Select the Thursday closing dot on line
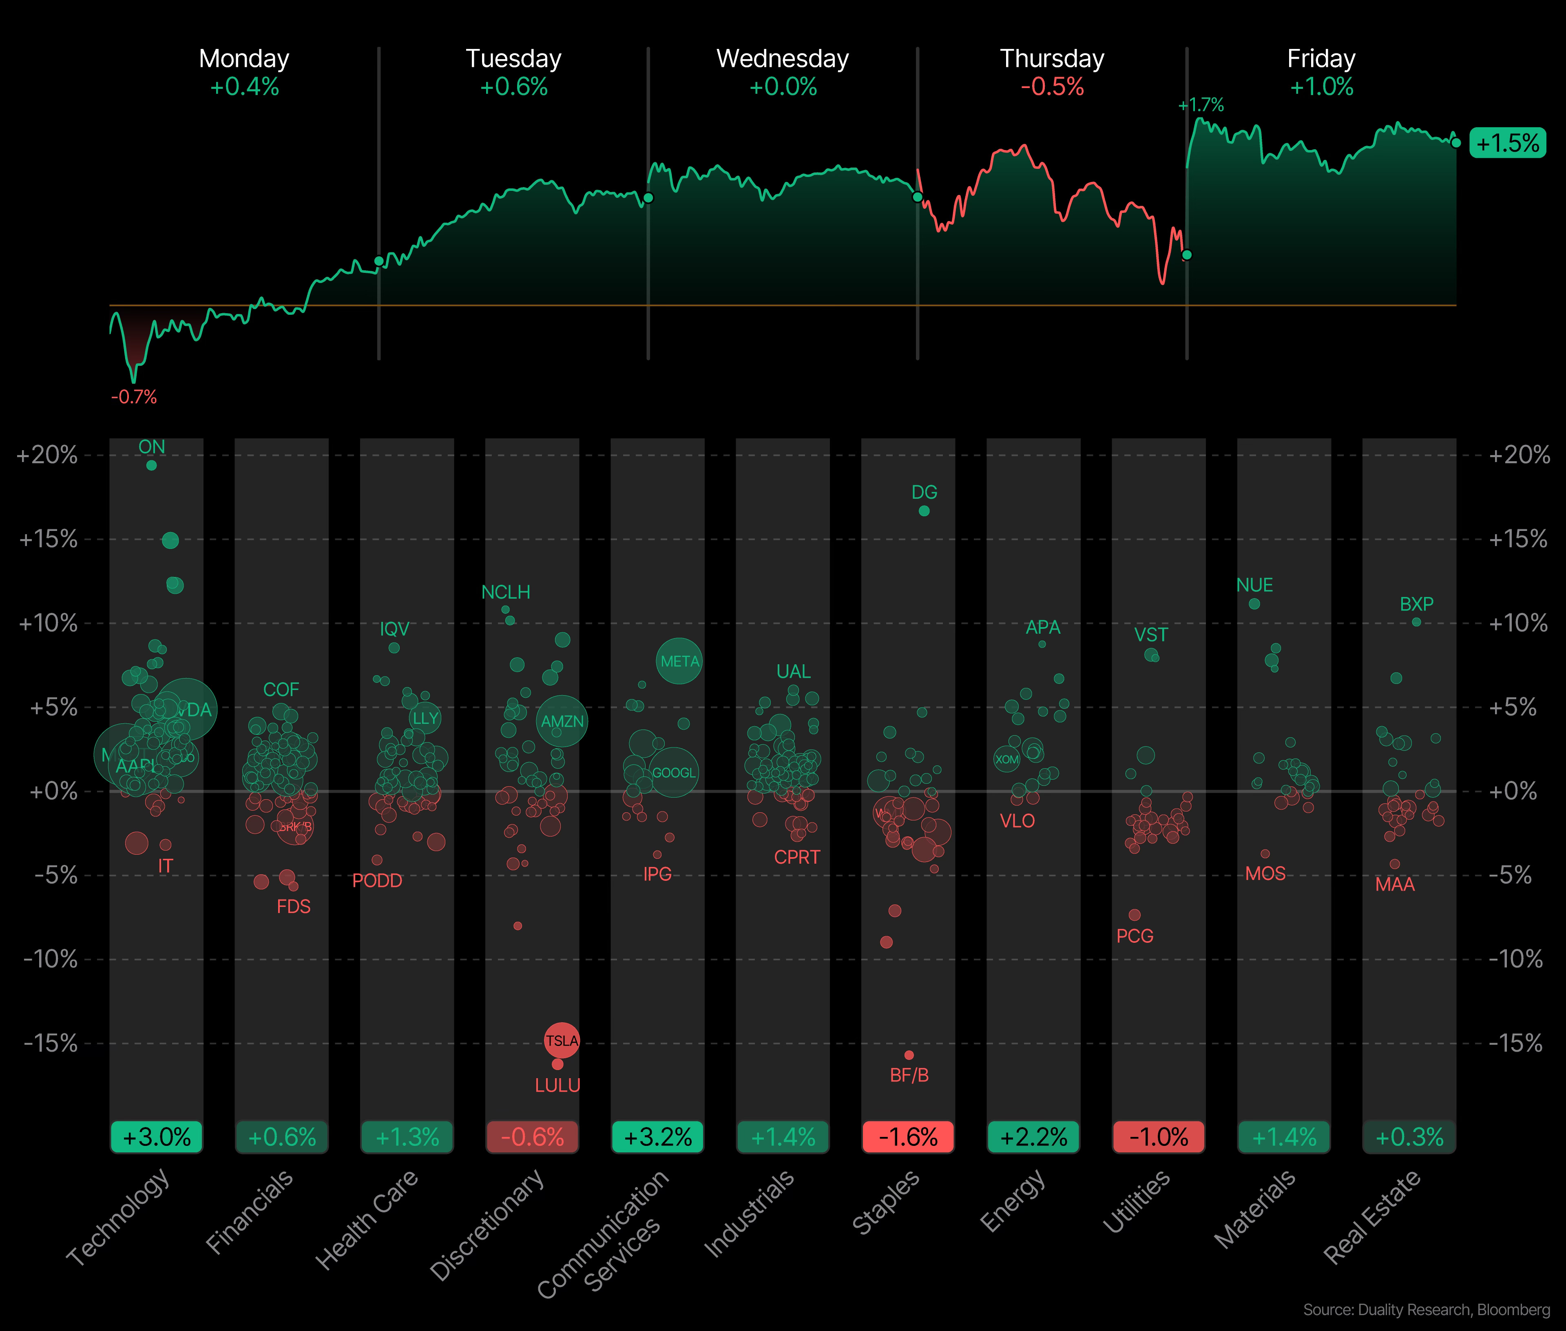1566x1331 pixels. 1186,255
